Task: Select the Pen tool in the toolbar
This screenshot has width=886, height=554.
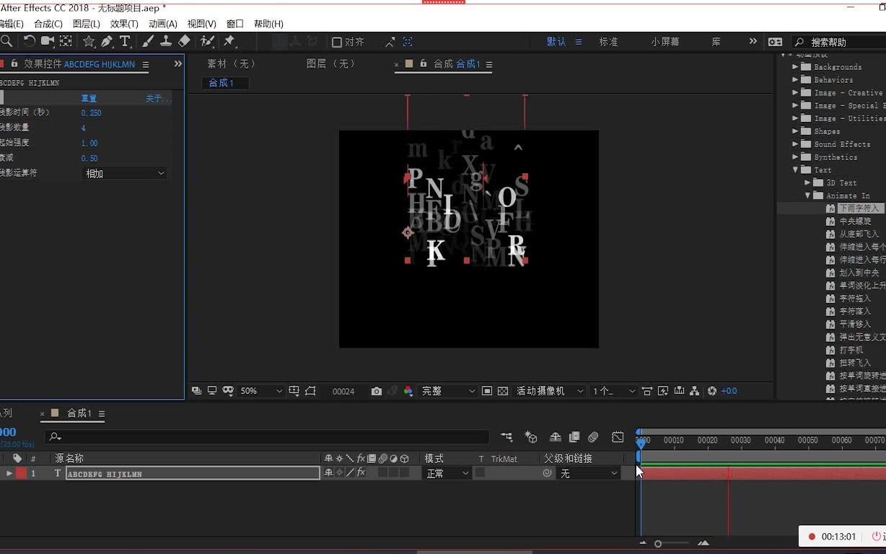Action: (106, 41)
